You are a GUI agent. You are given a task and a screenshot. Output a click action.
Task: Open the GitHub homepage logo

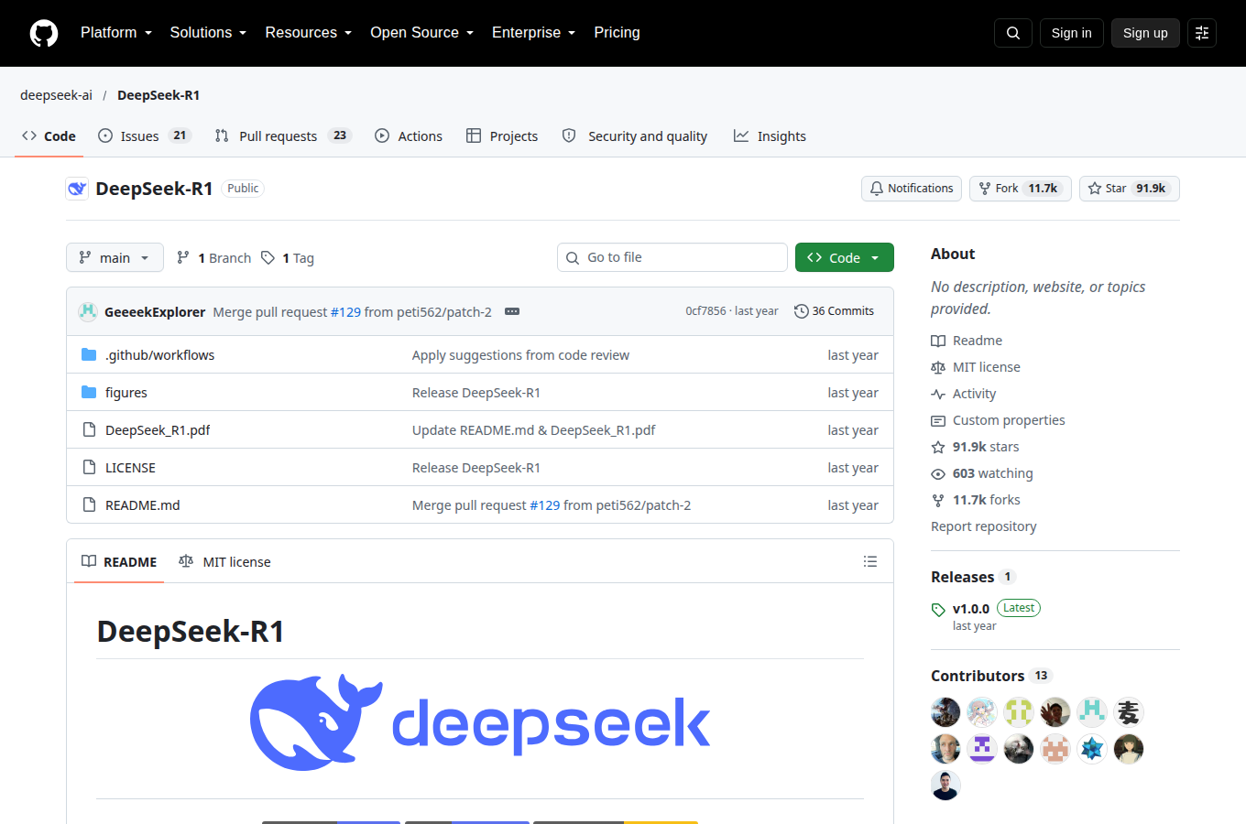tap(44, 33)
